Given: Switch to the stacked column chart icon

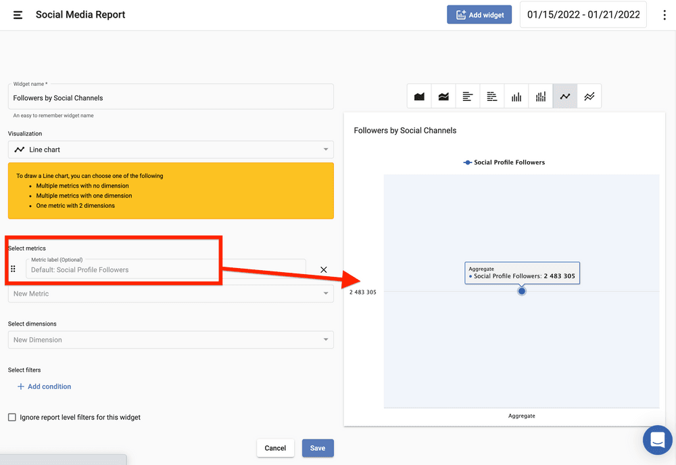Looking at the screenshot, I should [541, 97].
